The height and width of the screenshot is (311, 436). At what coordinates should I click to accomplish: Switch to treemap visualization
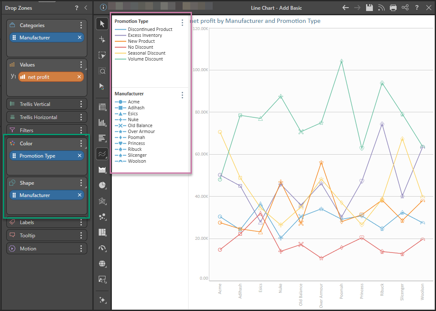[102, 232]
